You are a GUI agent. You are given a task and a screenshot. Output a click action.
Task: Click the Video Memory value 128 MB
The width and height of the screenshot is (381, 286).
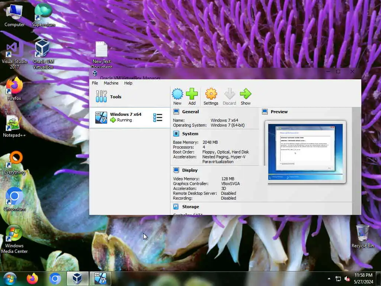tap(228, 178)
